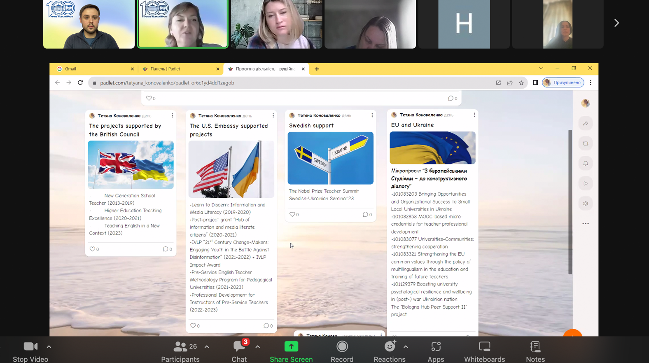Click the Record button icon
The image size is (649, 363).
click(342, 347)
